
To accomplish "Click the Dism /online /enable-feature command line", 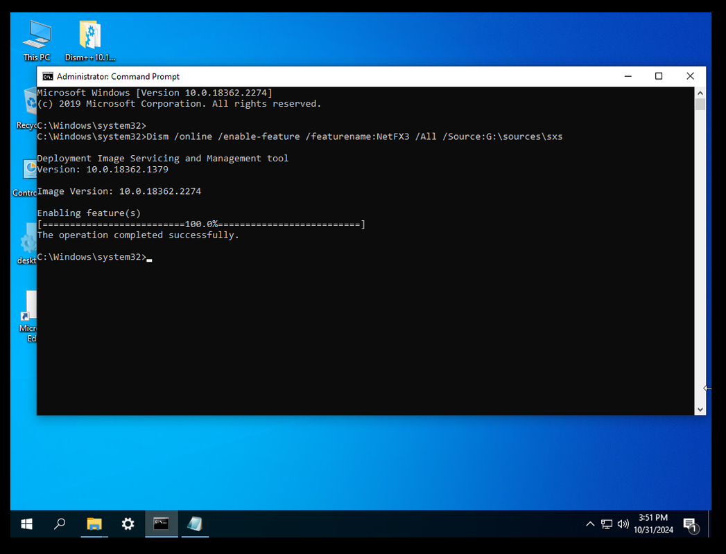I will pyautogui.click(x=300, y=136).
